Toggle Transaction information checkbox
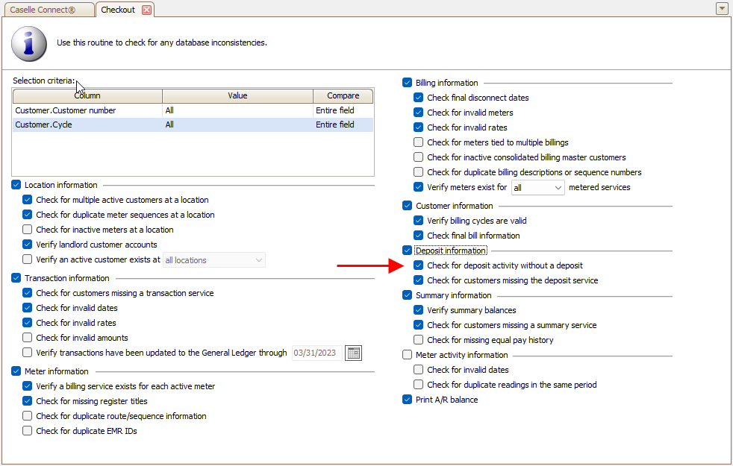Viewport: 733px width, 466px height. (x=16, y=278)
